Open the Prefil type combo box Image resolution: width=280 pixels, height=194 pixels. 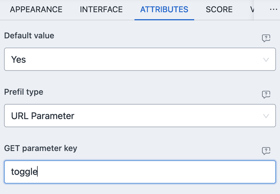[x=140, y=116]
